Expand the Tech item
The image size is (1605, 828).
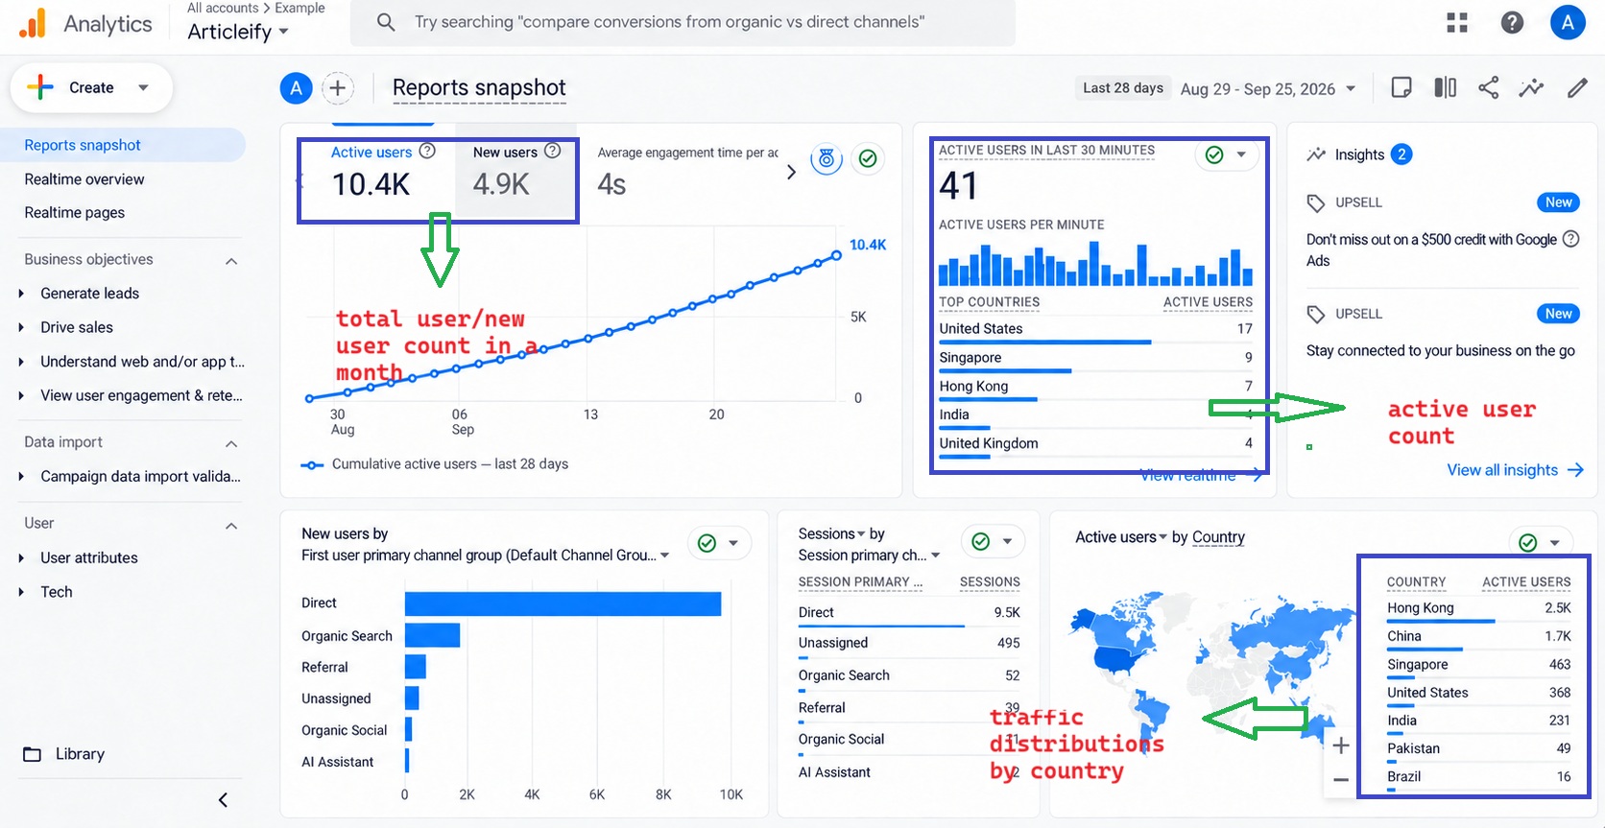pos(21,592)
